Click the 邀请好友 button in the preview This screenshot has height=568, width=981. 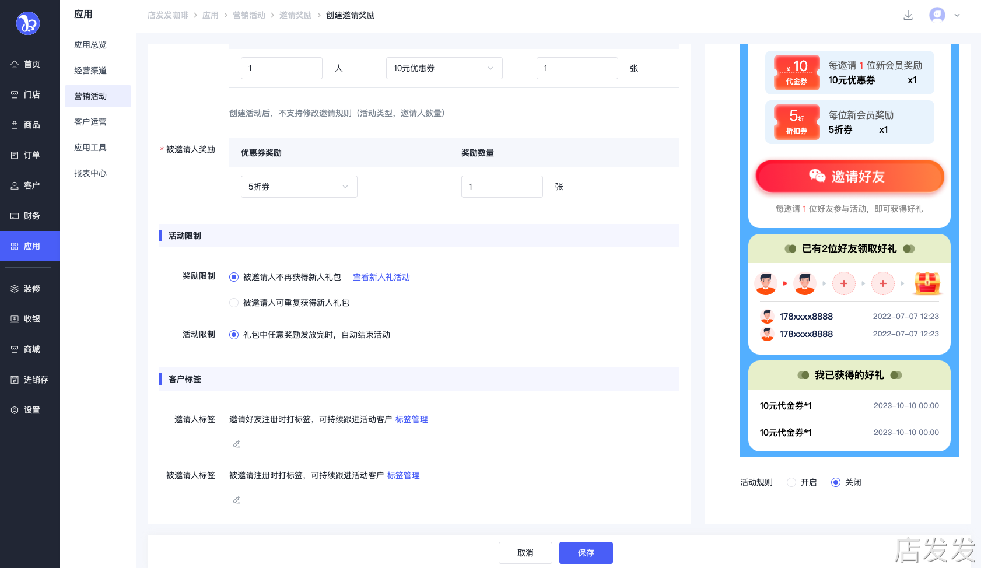(x=850, y=177)
